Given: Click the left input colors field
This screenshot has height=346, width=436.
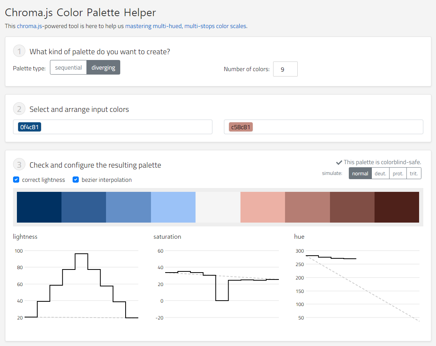Looking at the screenshot, I should (x=127, y=127).
